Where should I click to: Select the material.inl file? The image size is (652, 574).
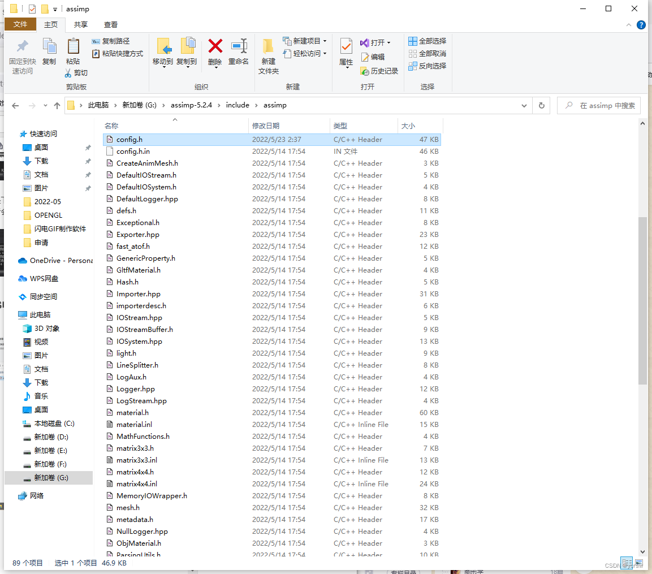pos(271,425)
